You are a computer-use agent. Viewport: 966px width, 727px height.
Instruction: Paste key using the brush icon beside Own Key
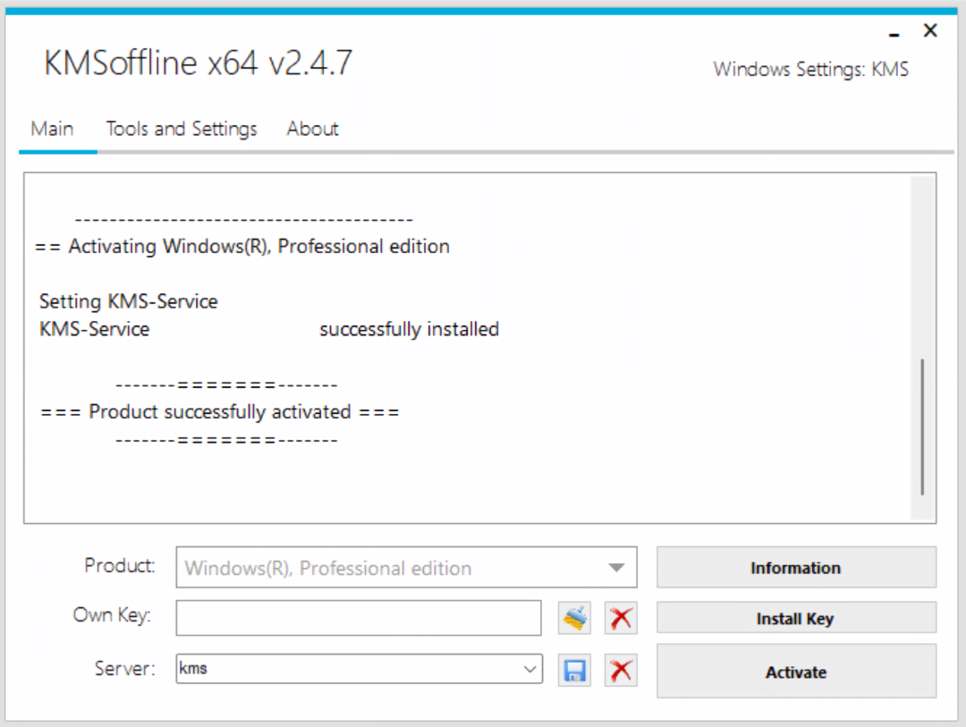tap(574, 618)
